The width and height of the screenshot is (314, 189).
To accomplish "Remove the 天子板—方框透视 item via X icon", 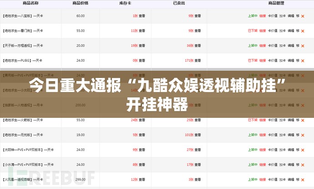I will click(303, 46).
